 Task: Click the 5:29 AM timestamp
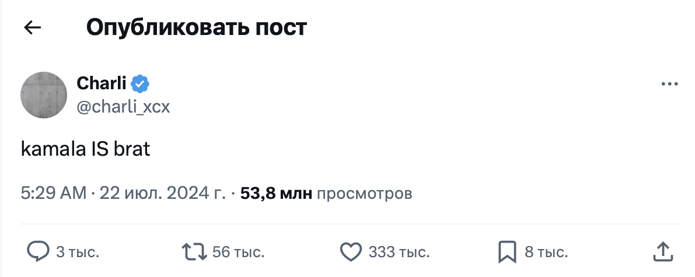(53, 193)
